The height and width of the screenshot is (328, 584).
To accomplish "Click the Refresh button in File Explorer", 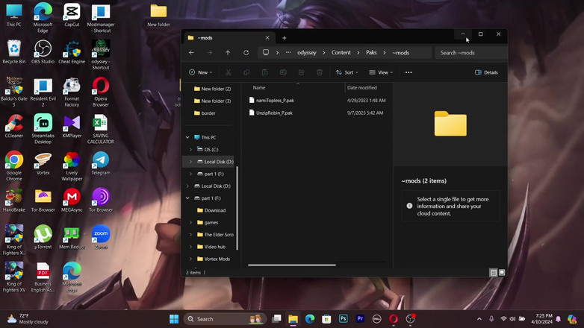I will (x=246, y=53).
